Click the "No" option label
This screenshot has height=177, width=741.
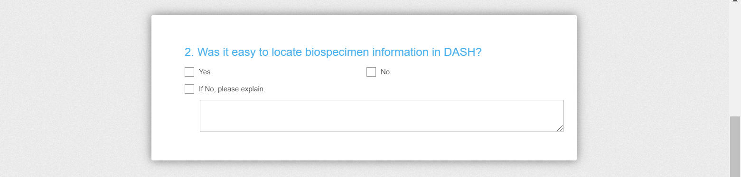[x=385, y=72]
